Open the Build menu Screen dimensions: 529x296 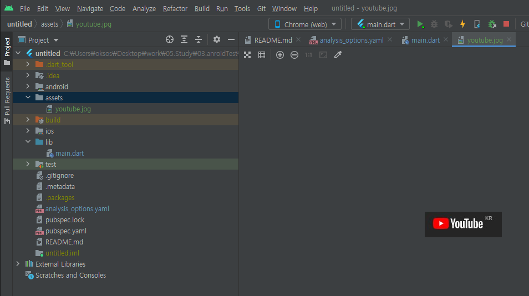pyautogui.click(x=202, y=9)
